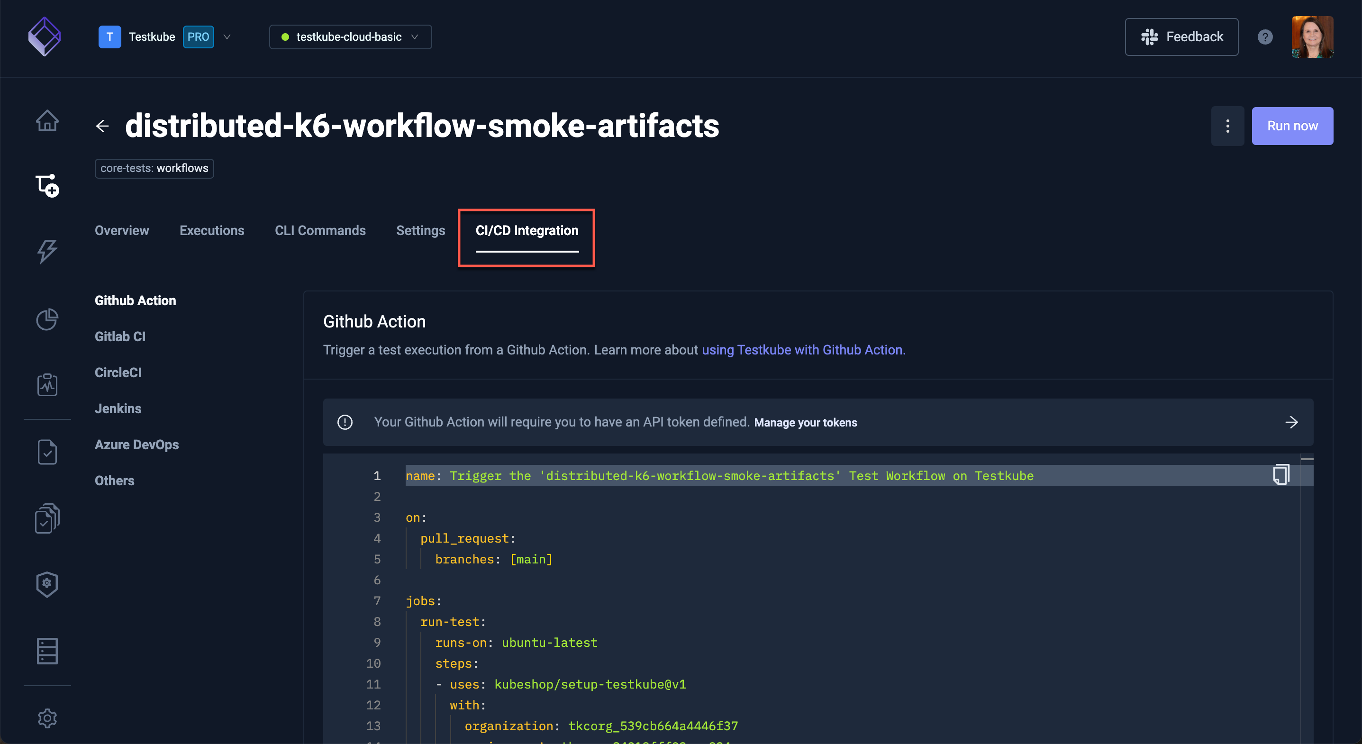Open the testkube-cloud-basic environment dropdown
This screenshot has width=1362, height=744.
click(x=350, y=37)
